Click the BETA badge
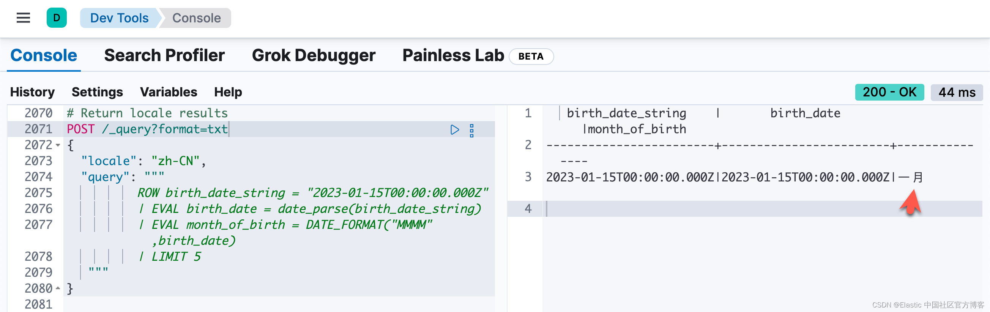The image size is (990, 312). [531, 57]
